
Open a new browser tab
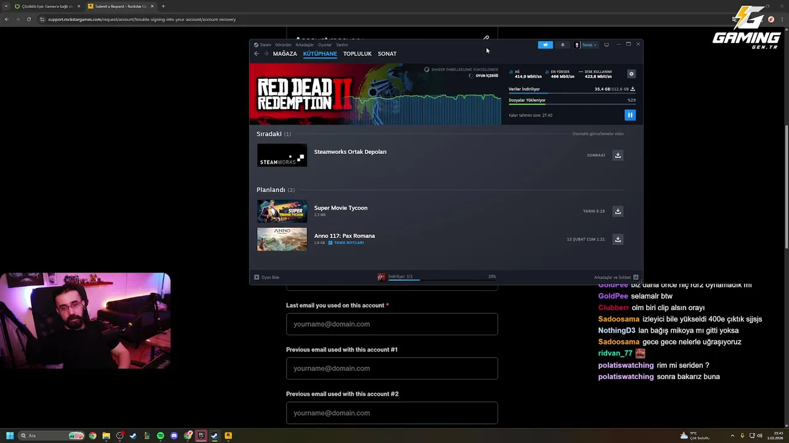[163, 6]
